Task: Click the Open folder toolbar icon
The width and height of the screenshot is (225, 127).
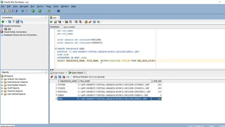Action: click(8, 11)
